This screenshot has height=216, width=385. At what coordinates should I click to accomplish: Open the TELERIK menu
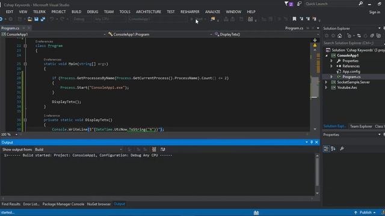[x=39, y=12]
